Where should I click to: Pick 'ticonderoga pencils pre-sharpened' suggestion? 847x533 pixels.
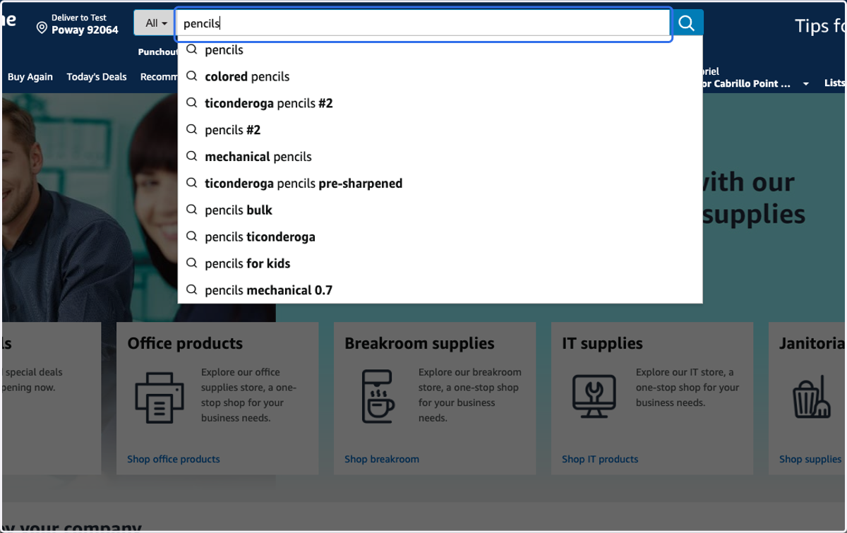[440, 184]
